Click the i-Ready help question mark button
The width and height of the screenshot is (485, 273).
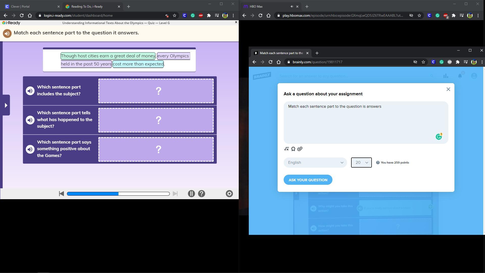click(201, 194)
